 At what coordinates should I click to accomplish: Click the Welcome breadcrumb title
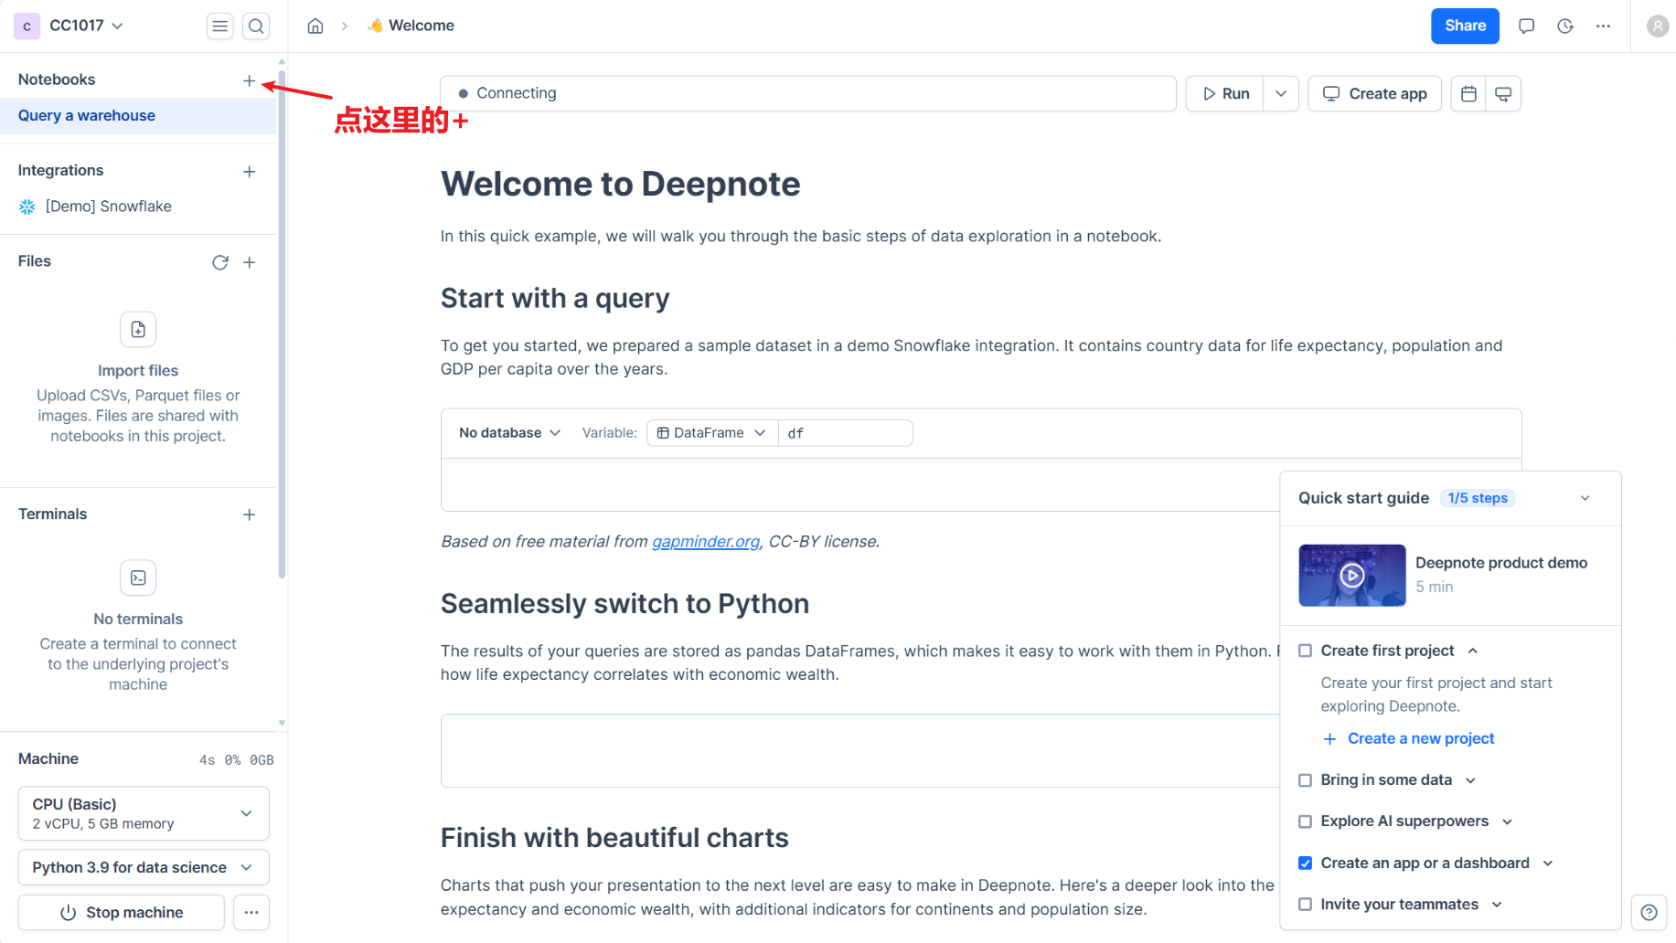click(411, 26)
